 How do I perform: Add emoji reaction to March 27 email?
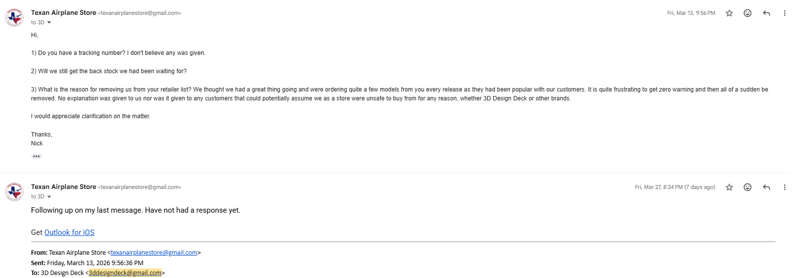tap(747, 187)
